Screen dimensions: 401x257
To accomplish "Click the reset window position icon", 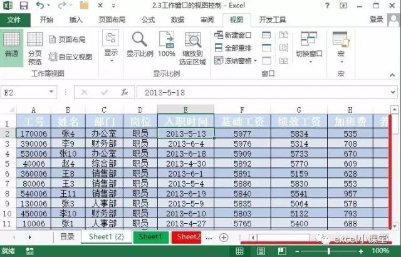I will 284,61.
